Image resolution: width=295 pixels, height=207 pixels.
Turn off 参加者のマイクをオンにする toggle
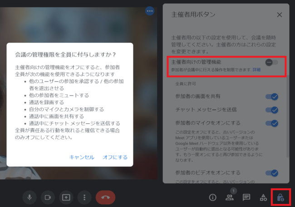[x=272, y=123]
